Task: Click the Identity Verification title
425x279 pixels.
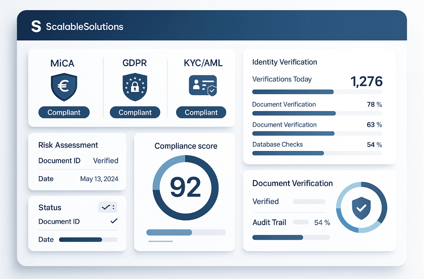Action: (284, 62)
